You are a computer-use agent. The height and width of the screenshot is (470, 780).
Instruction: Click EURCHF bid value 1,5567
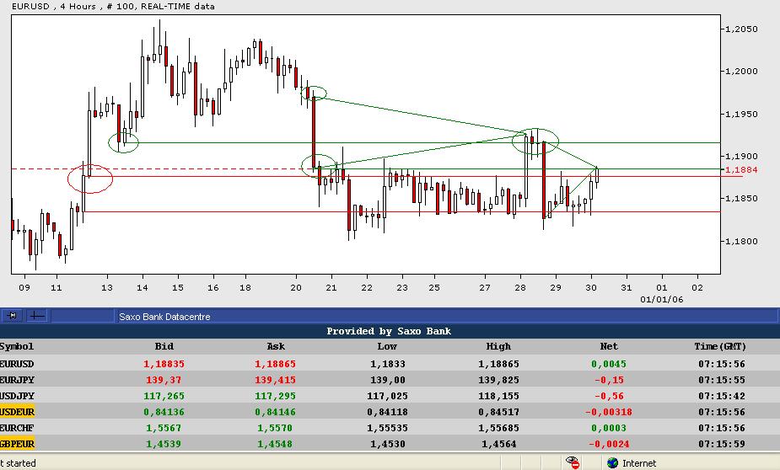pyautogui.click(x=164, y=428)
